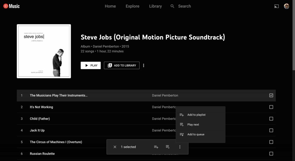Select the It's Not Working checkbox
Image resolution: width=295 pixels, height=161 pixels.
coord(271,107)
